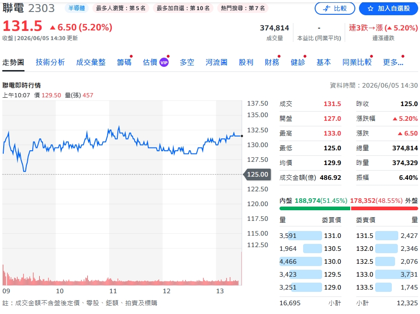Open the 基本 tab
The height and width of the screenshot is (314, 420).
[323, 62]
